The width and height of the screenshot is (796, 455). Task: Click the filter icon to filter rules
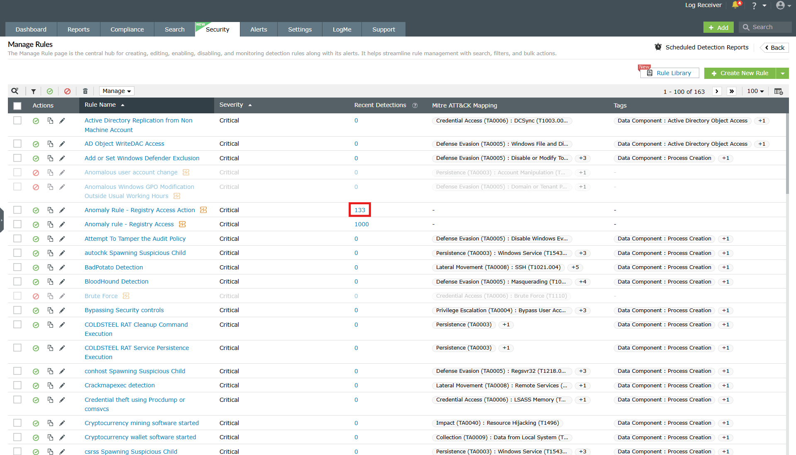pos(33,91)
